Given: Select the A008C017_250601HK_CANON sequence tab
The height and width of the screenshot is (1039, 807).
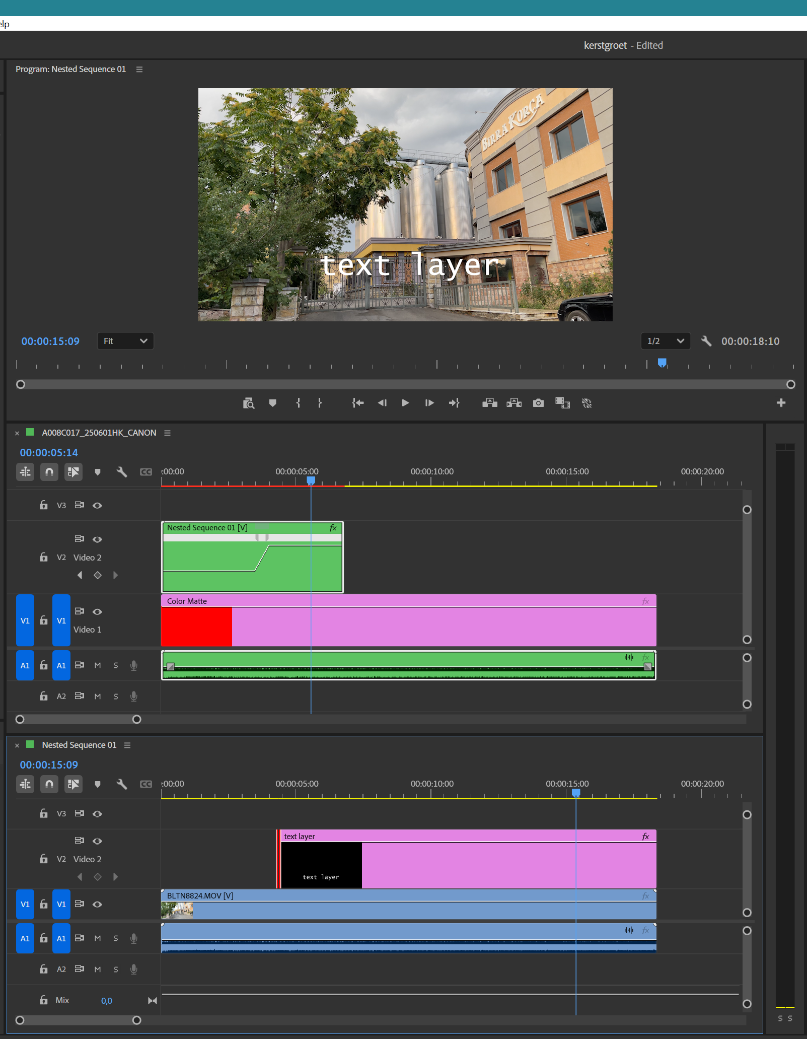Looking at the screenshot, I should [99, 433].
